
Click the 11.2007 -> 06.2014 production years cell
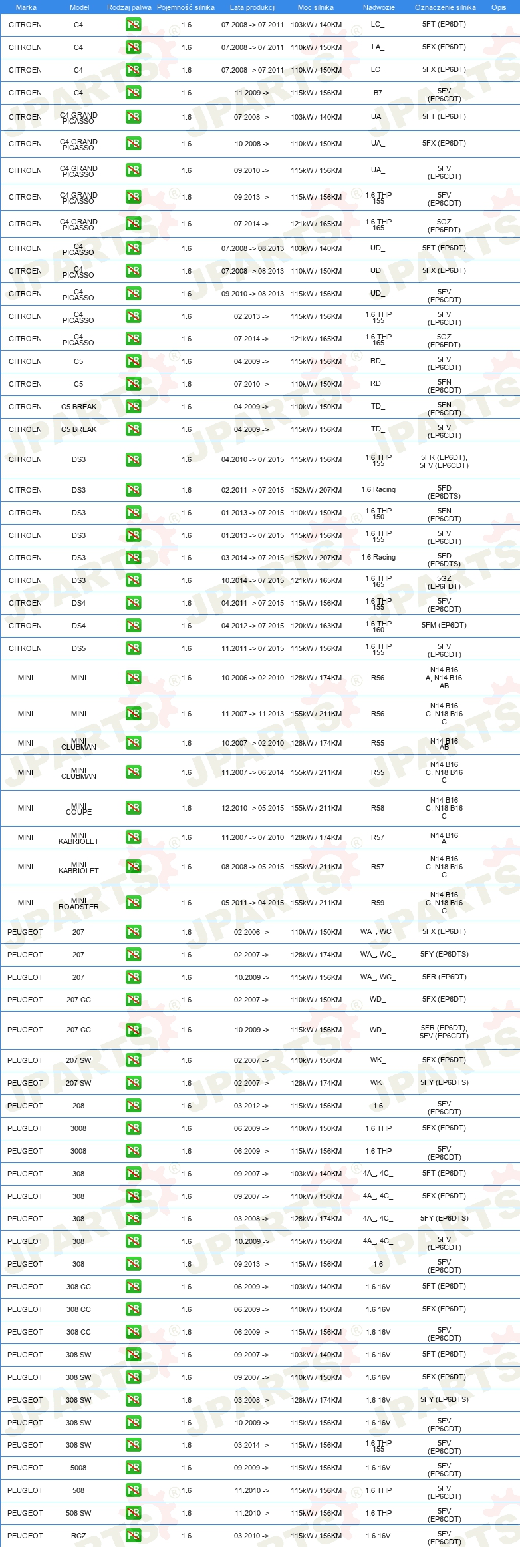click(253, 772)
